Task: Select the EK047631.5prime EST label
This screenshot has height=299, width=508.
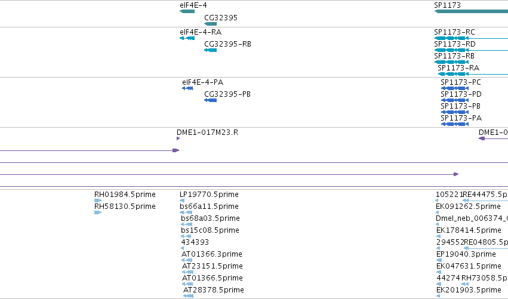Action: tap(469, 266)
